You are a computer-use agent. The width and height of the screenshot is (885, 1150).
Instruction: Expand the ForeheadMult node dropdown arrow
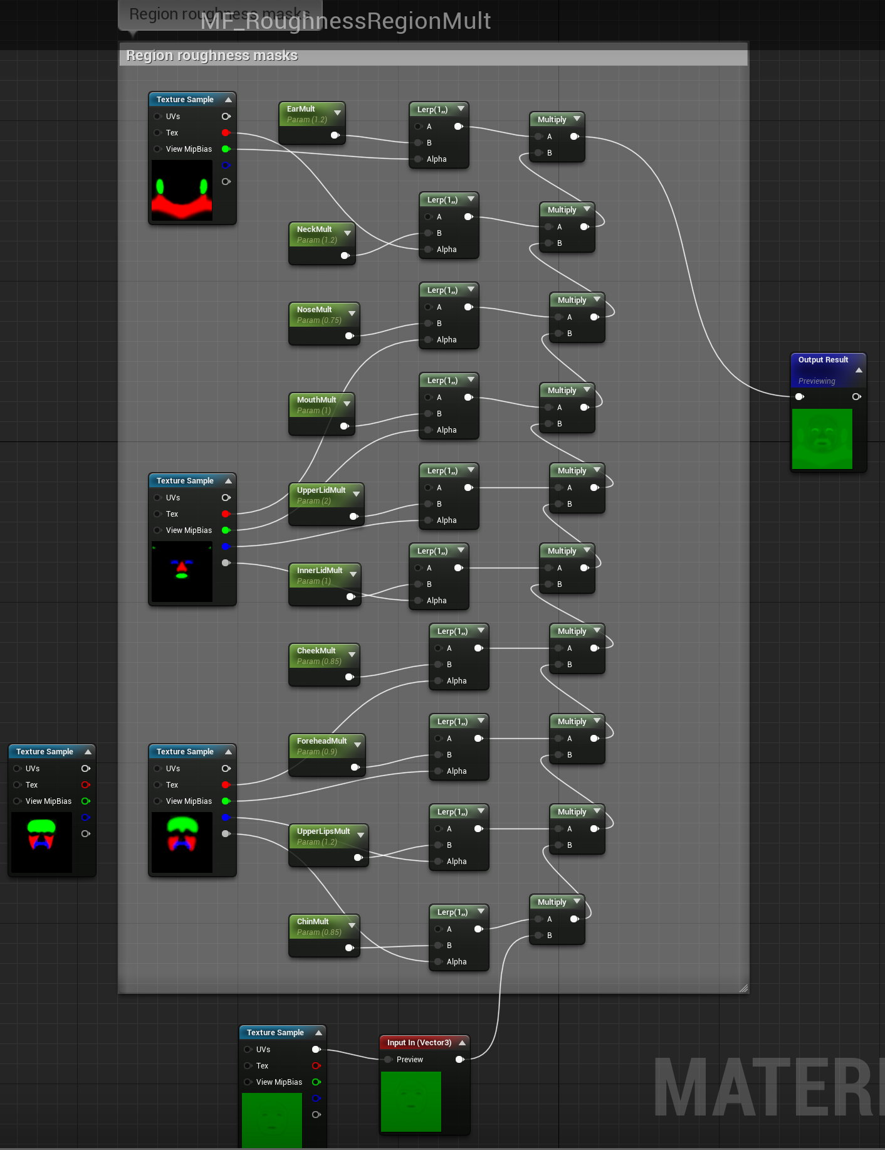[x=358, y=745]
